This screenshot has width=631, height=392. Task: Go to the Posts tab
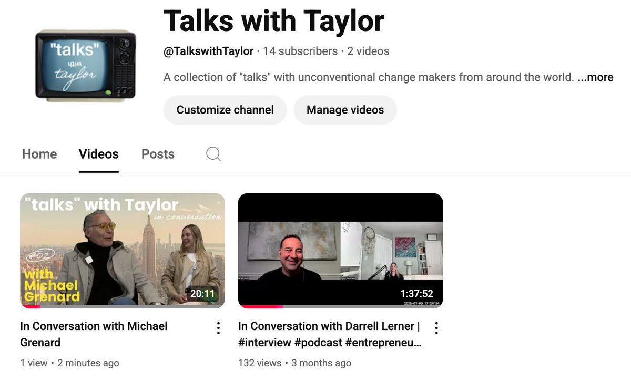click(x=158, y=154)
